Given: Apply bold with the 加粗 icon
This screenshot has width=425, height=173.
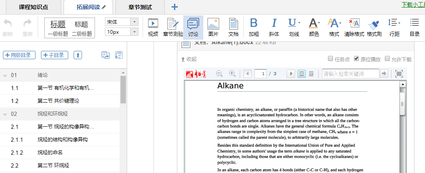Looking at the screenshot, I should (253, 27).
